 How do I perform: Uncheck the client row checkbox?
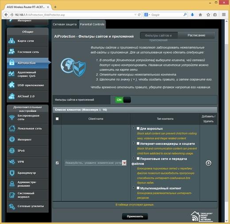point(57,163)
